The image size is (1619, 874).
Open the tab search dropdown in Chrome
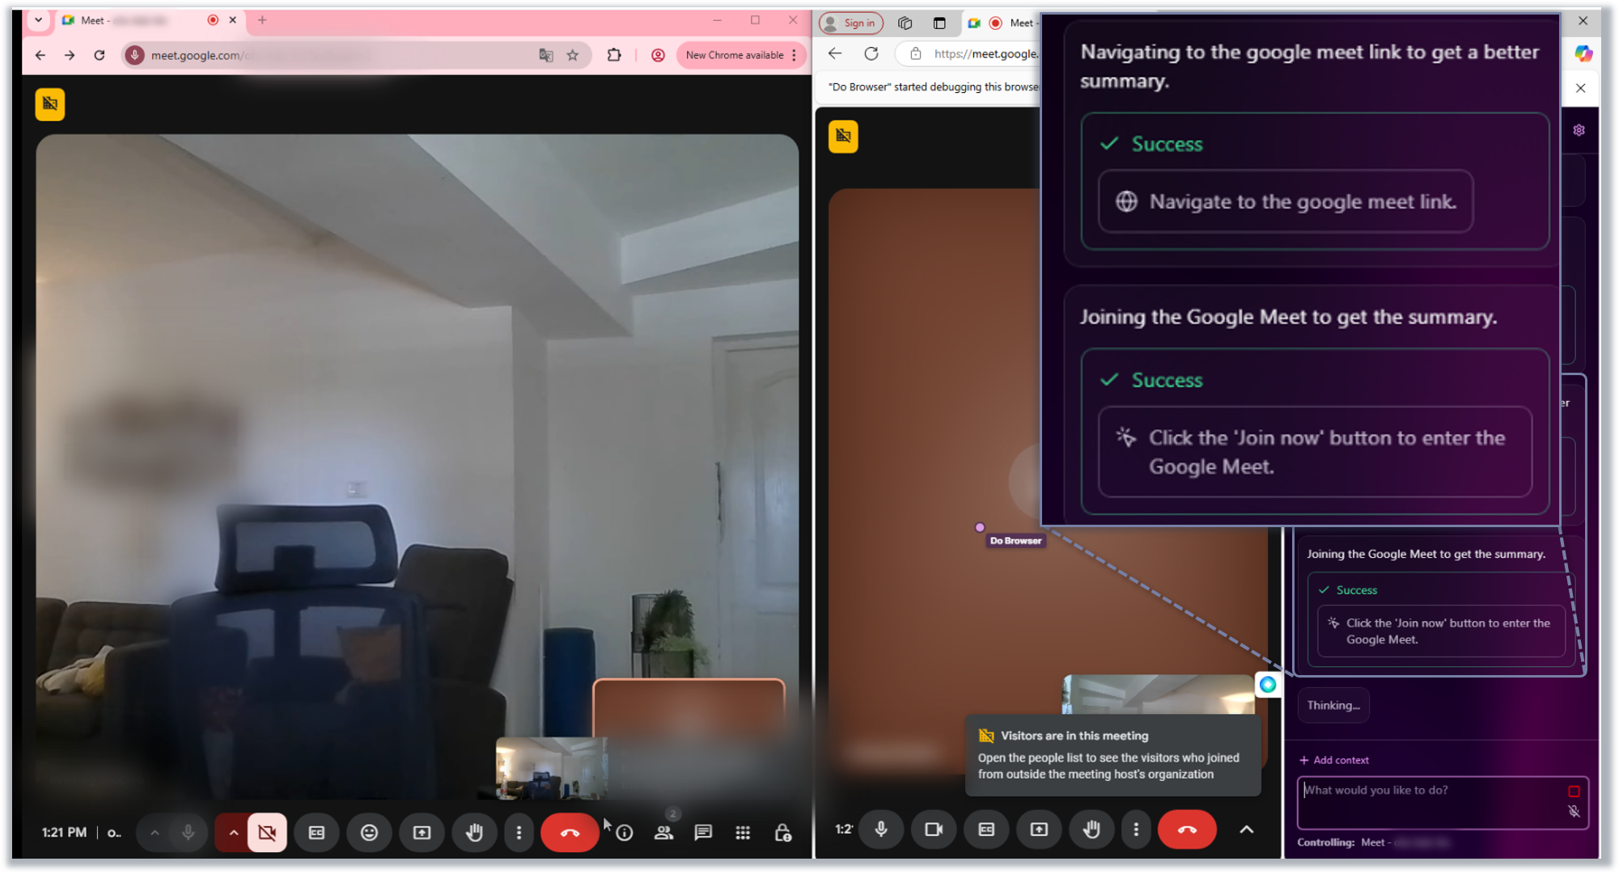(38, 20)
